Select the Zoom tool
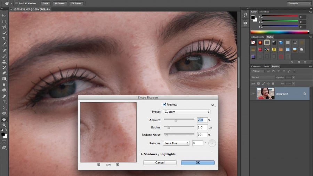 [x=4, y=125]
